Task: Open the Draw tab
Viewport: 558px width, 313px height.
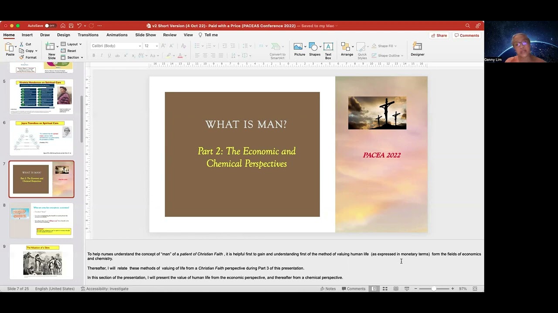Action: (45, 35)
